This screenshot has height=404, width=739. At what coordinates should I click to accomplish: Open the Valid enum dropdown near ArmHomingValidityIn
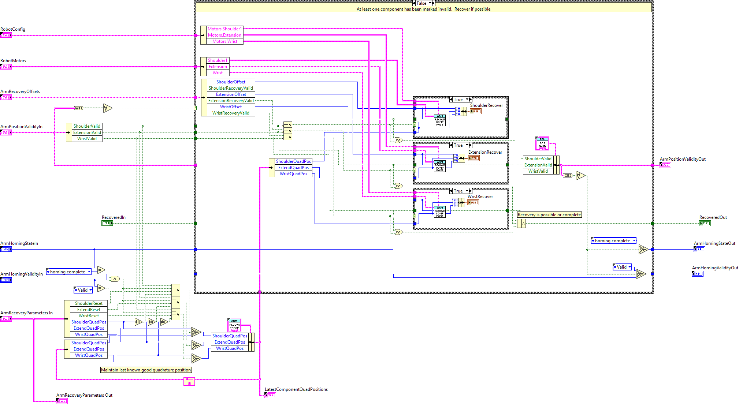click(90, 290)
